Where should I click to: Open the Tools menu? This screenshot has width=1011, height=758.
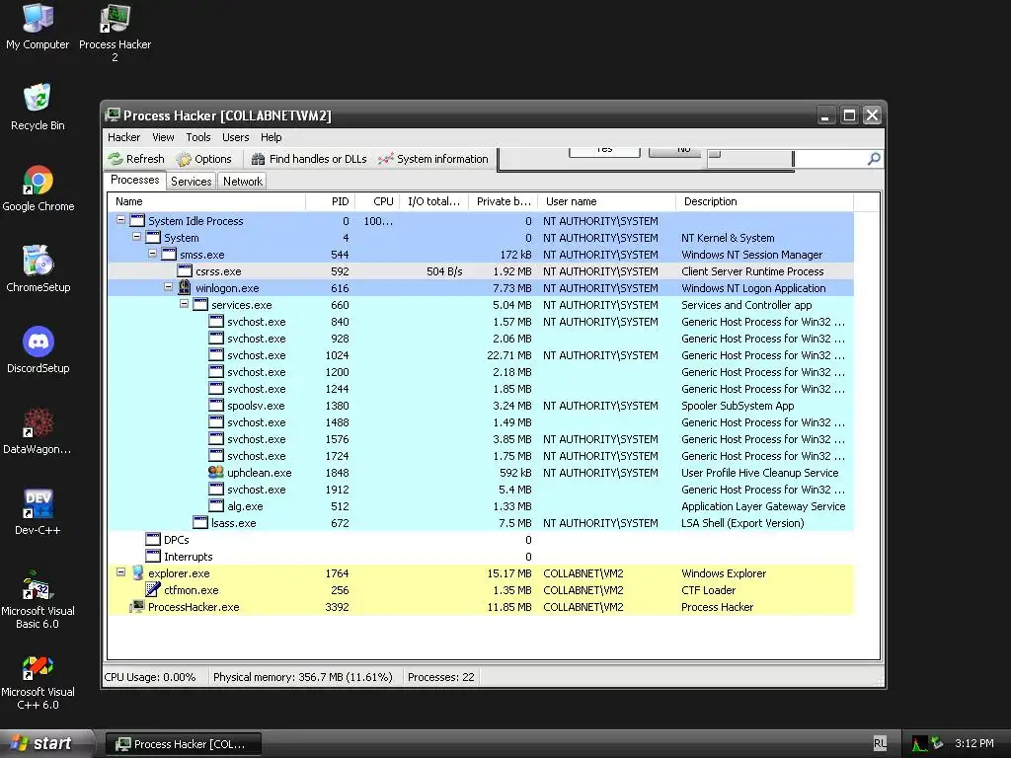pos(197,137)
